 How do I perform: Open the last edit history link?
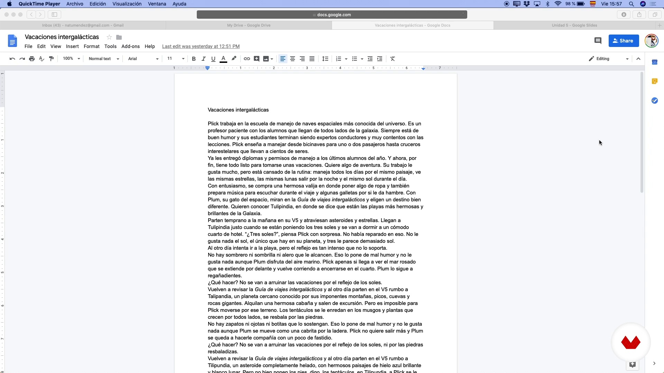201,46
